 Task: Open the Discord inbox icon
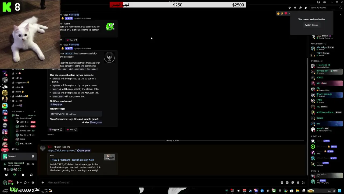pos(318,2)
